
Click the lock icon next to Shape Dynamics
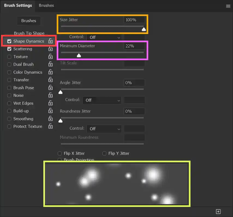[50, 41]
